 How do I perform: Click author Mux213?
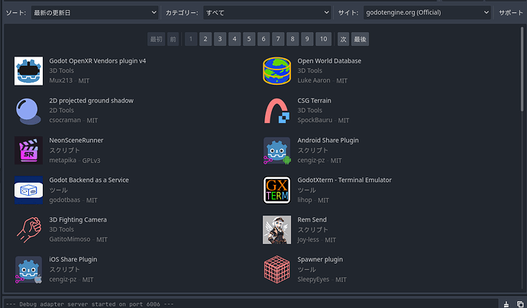pyautogui.click(x=61, y=80)
